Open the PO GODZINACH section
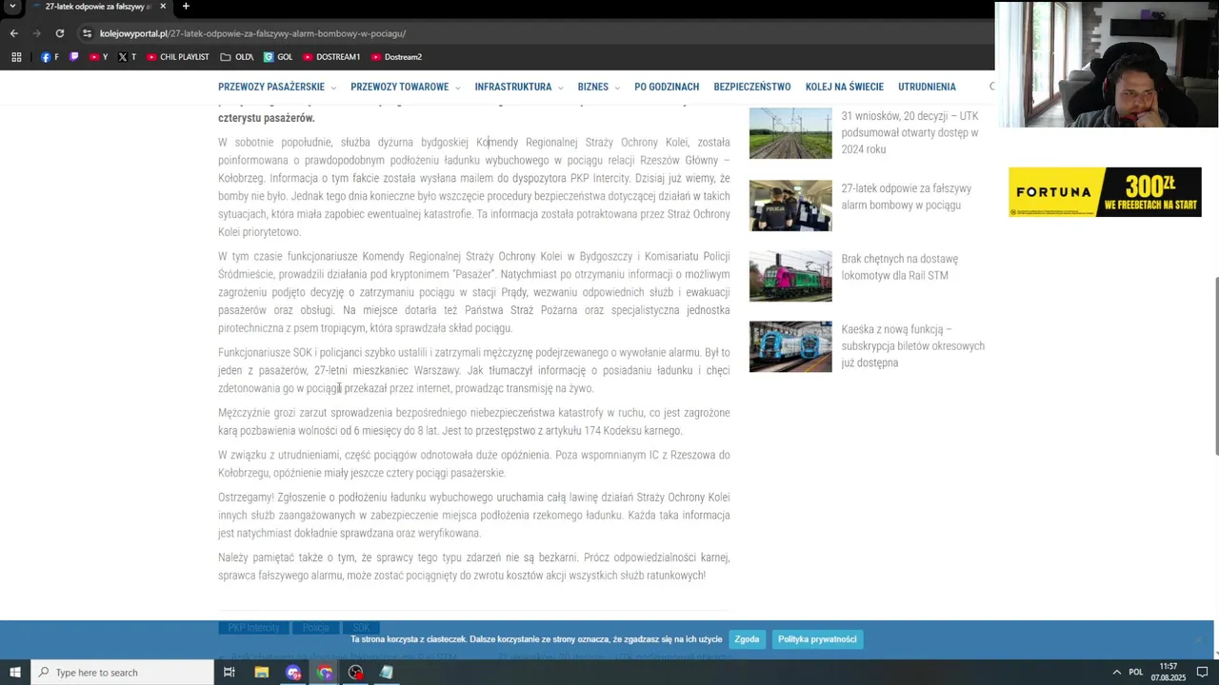This screenshot has height=685, width=1219. coord(667,87)
